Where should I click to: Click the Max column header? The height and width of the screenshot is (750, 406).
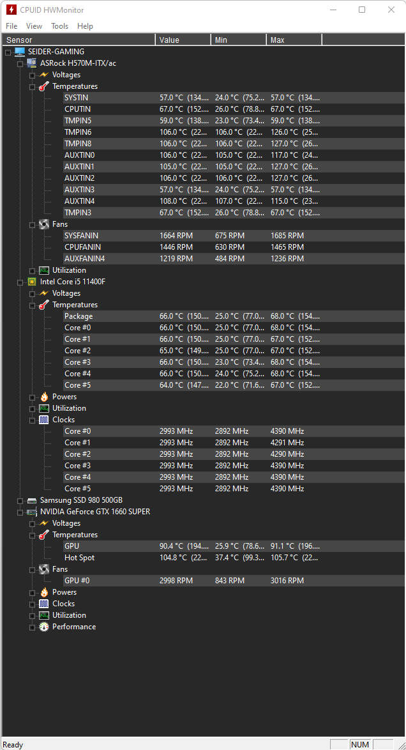click(294, 40)
